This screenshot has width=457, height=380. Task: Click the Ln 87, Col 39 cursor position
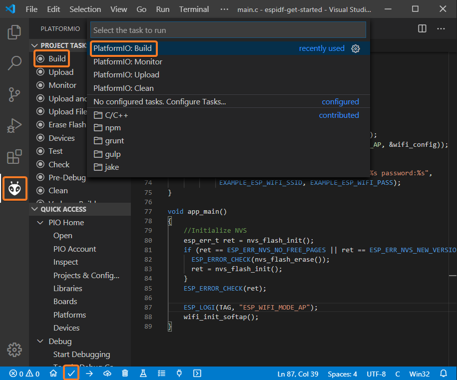coord(298,374)
